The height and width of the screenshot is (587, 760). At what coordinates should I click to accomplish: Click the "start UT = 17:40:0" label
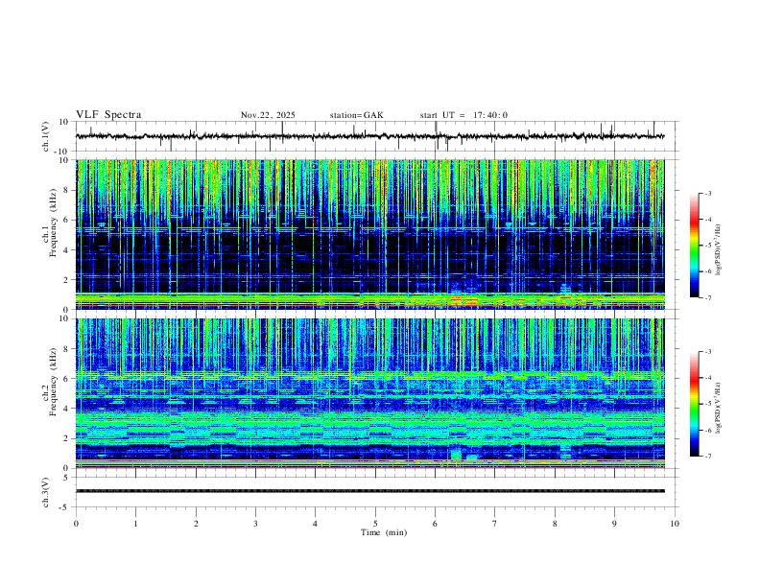pos(463,115)
